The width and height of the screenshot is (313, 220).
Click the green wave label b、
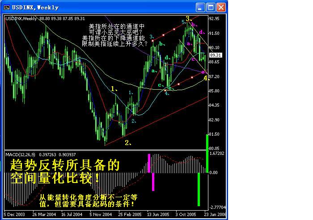click(162, 44)
